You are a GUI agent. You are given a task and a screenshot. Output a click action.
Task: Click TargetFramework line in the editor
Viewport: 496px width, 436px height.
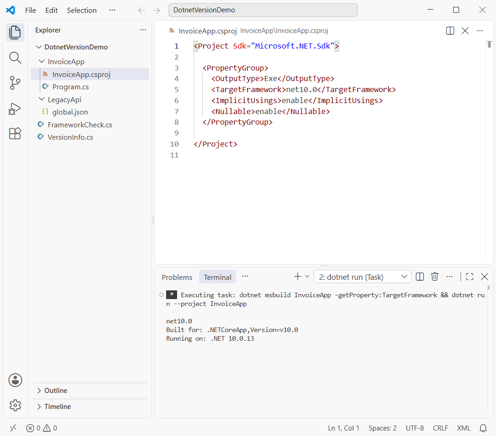pyautogui.click(x=303, y=90)
